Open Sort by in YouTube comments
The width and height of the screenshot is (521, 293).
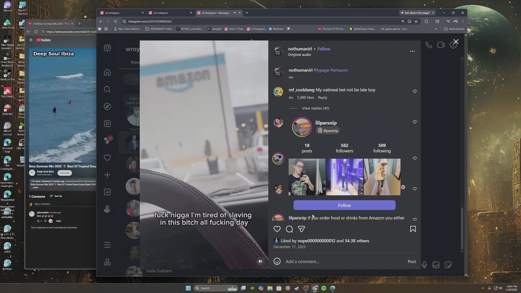tap(56, 196)
